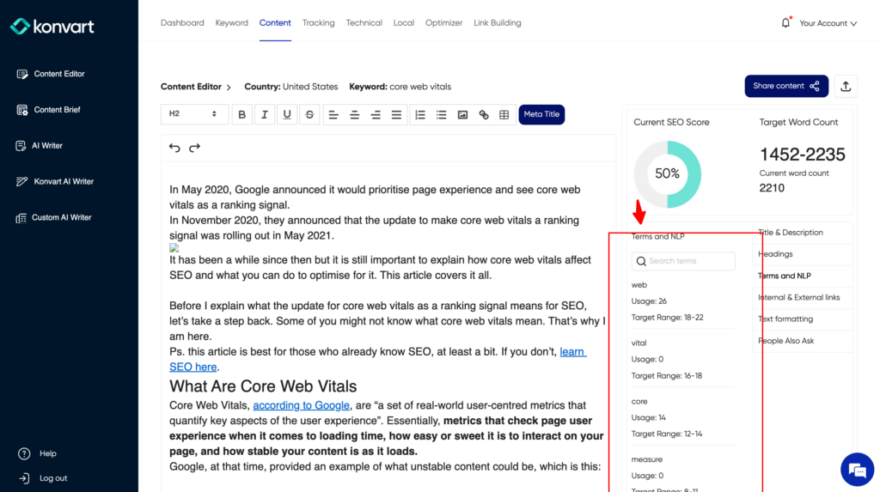The height and width of the screenshot is (492, 880).
Task: Redo the last undone edit
Action: pos(194,148)
